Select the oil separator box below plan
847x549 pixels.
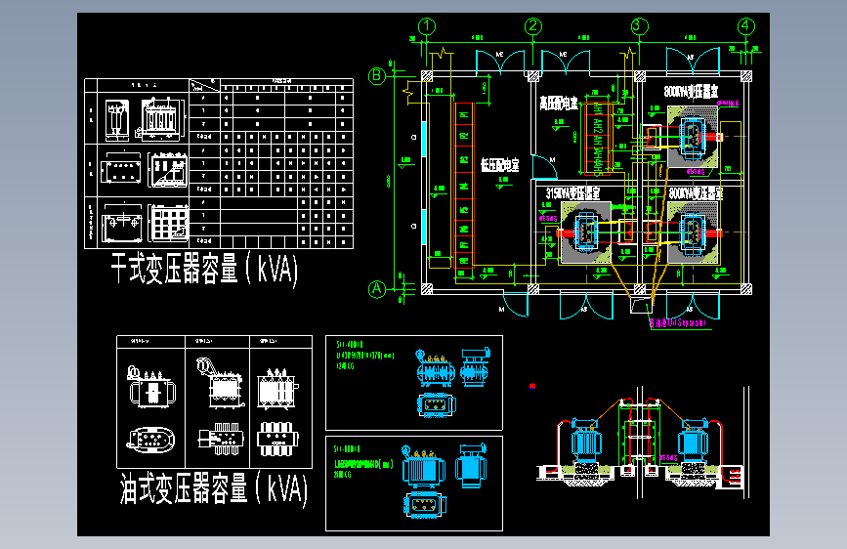tap(641, 306)
